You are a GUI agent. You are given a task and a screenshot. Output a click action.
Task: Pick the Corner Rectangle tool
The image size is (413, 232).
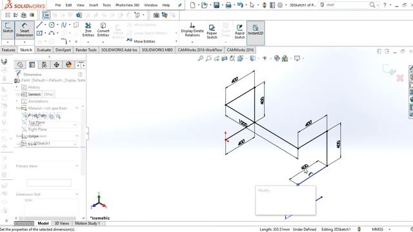39,33
